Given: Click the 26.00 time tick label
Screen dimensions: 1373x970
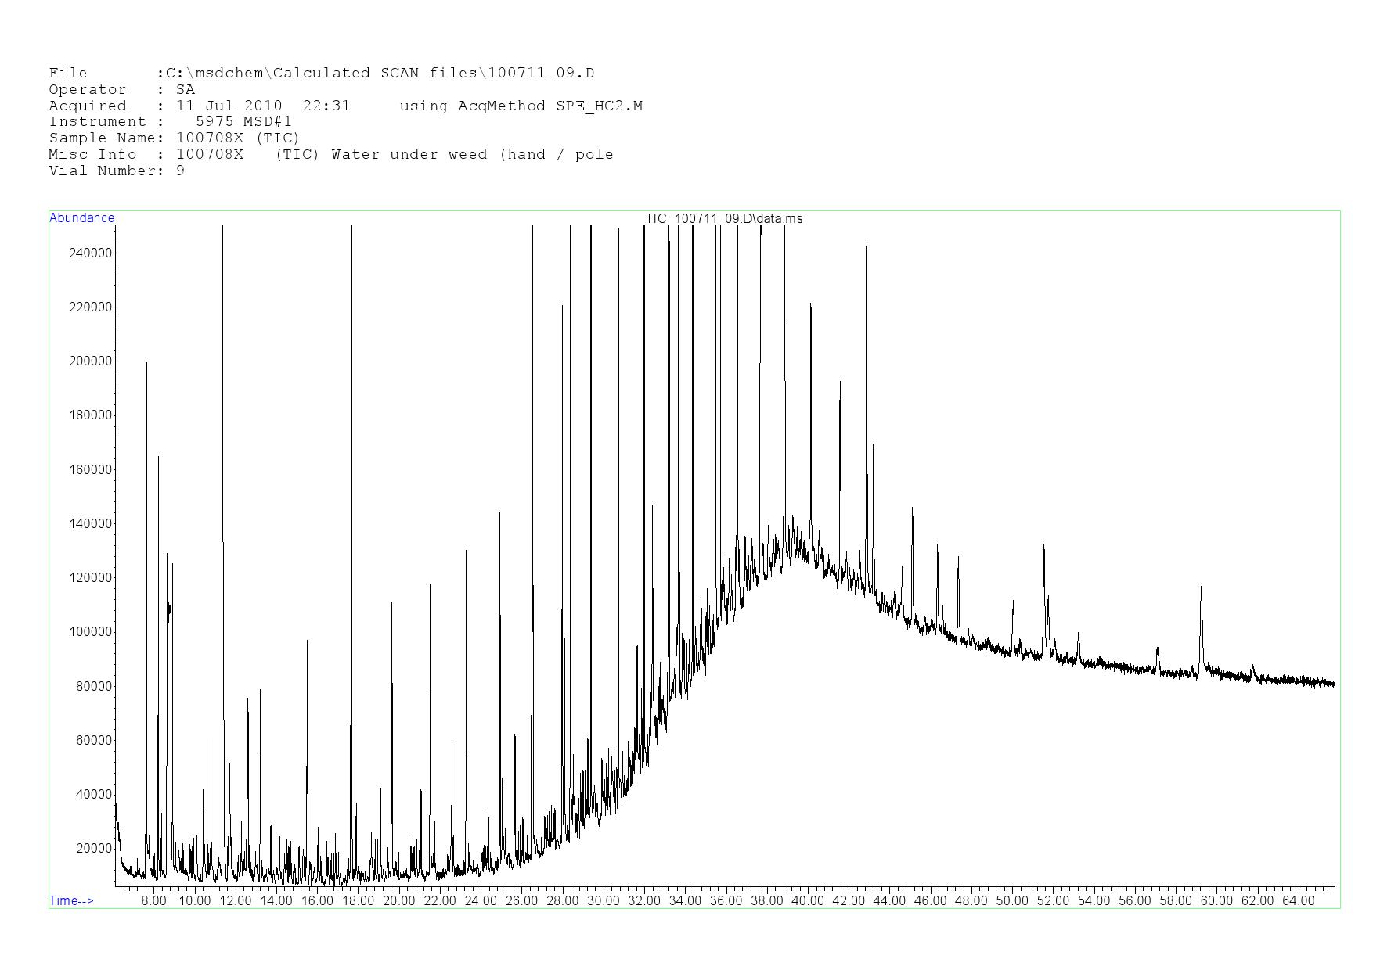Looking at the screenshot, I should (x=521, y=901).
